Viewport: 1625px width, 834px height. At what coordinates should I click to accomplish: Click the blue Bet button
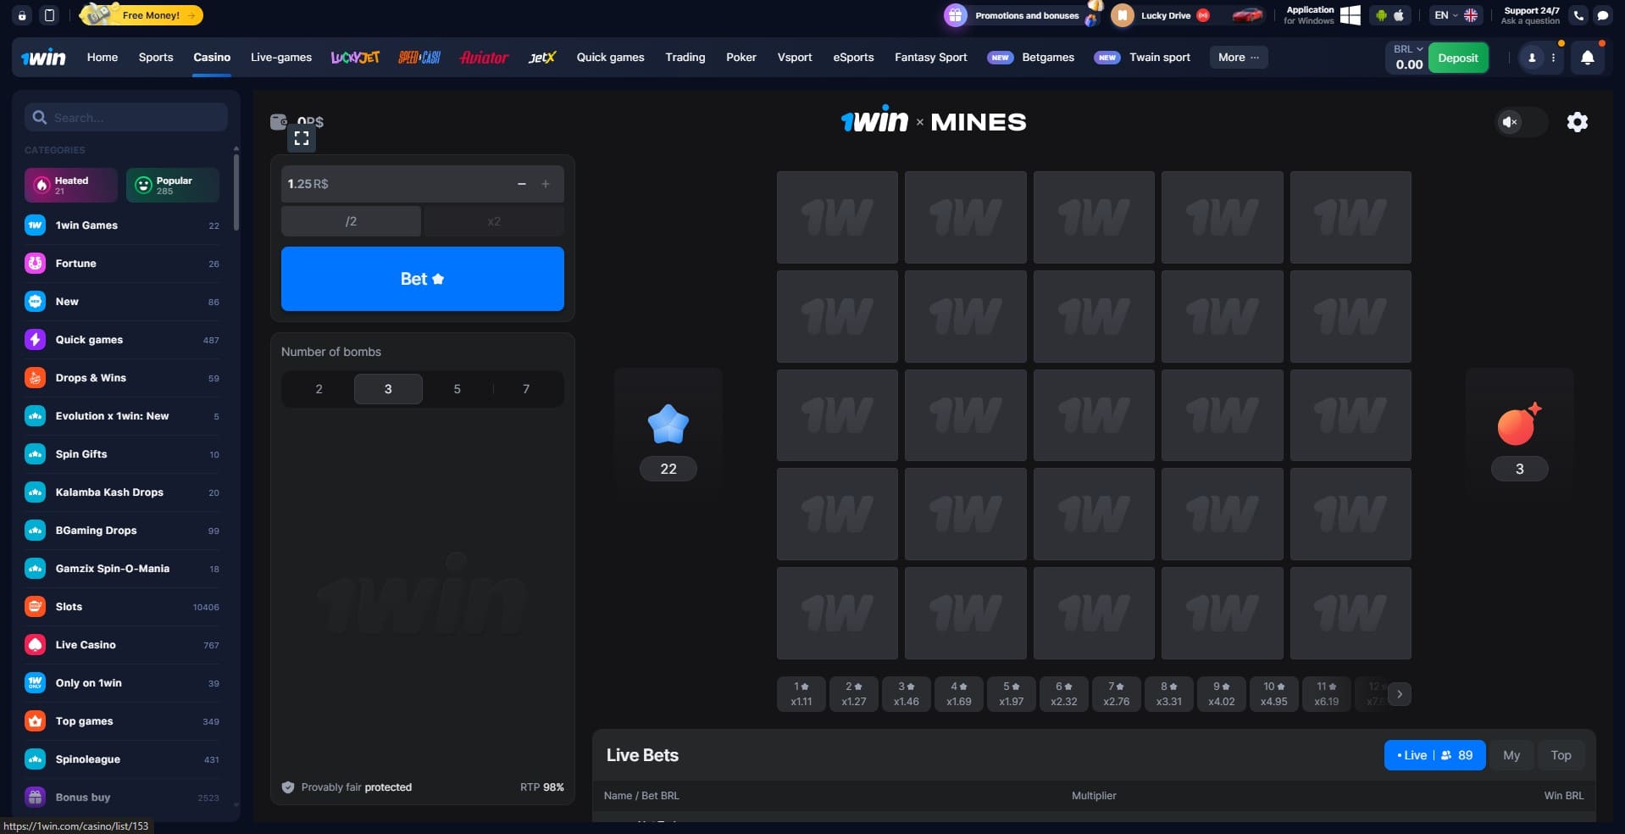(x=423, y=279)
